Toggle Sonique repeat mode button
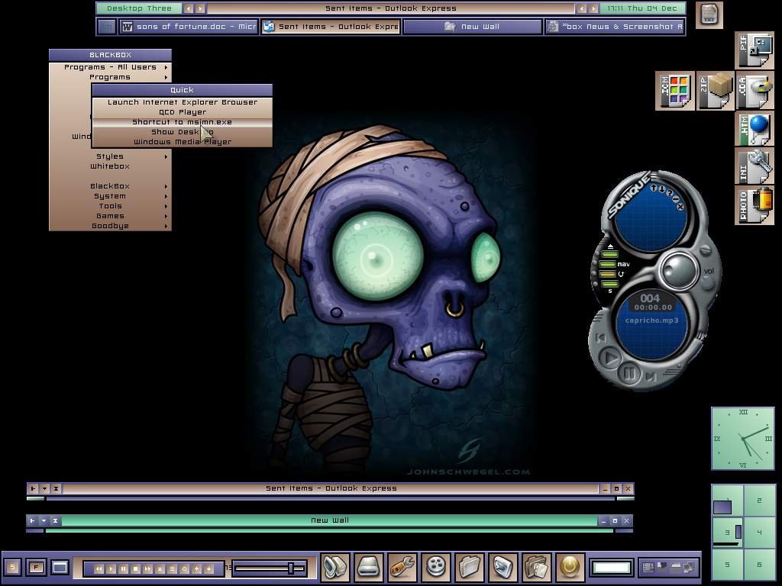Image resolution: width=782 pixels, height=586 pixels. (608, 274)
